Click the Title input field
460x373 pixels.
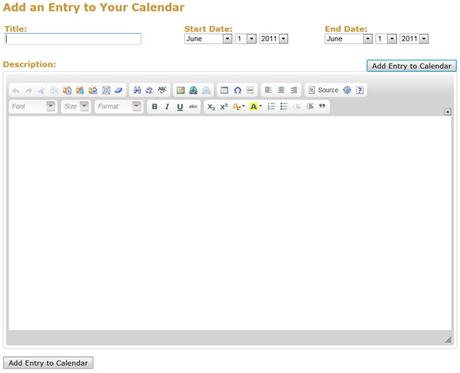(73, 39)
